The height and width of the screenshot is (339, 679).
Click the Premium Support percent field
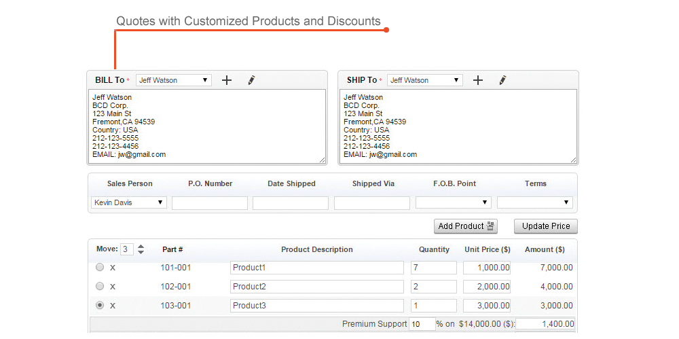(x=422, y=324)
